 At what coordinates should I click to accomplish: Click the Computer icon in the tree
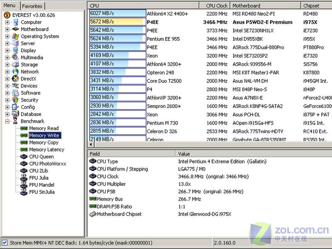pos(15,22)
